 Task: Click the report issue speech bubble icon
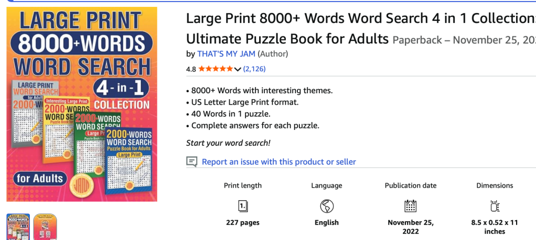tap(192, 162)
